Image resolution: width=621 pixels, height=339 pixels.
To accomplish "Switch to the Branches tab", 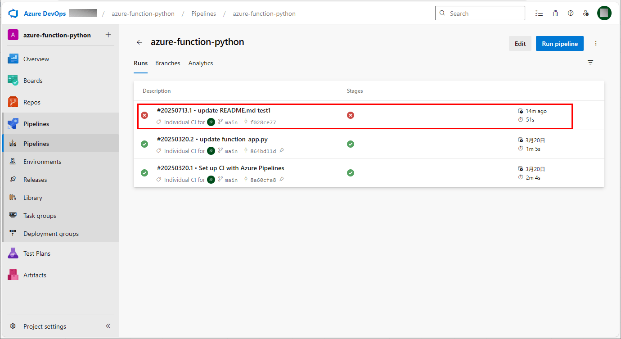I will coord(168,63).
